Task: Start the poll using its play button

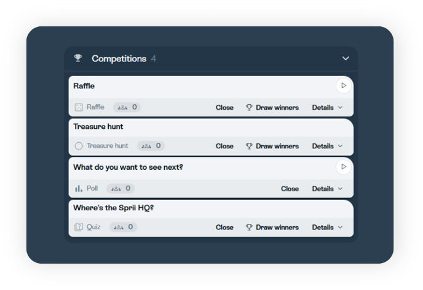Action: click(344, 167)
